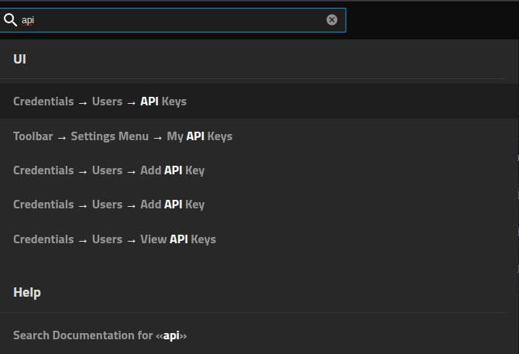519x354 pixels.
Task: Open the Credentials → Users → API Keys result
Action: (100, 101)
